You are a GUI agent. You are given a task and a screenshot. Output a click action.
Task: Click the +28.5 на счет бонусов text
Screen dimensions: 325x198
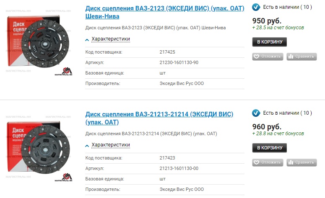278,28
